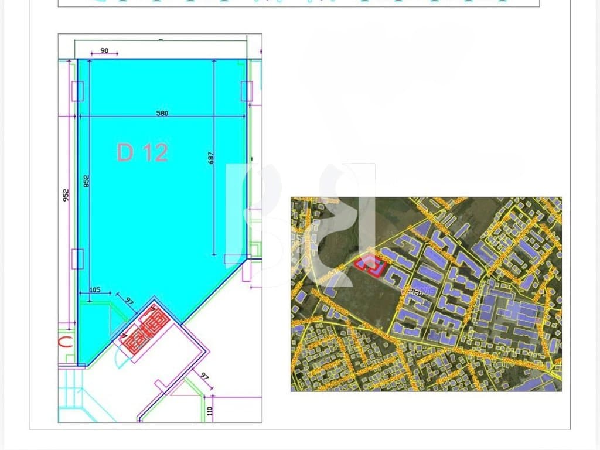The height and width of the screenshot is (450, 600).
Task: Click the red-outlined building on the aerial map
Action: pyautogui.click(x=370, y=265)
